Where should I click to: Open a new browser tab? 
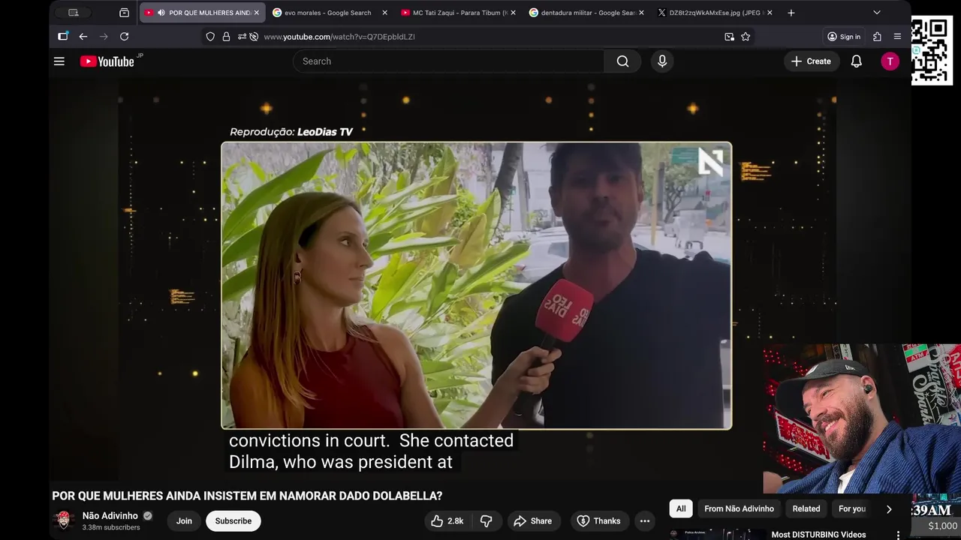(x=791, y=13)
